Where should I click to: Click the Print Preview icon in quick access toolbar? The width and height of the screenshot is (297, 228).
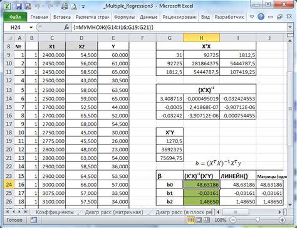click(x=74, y=6)
